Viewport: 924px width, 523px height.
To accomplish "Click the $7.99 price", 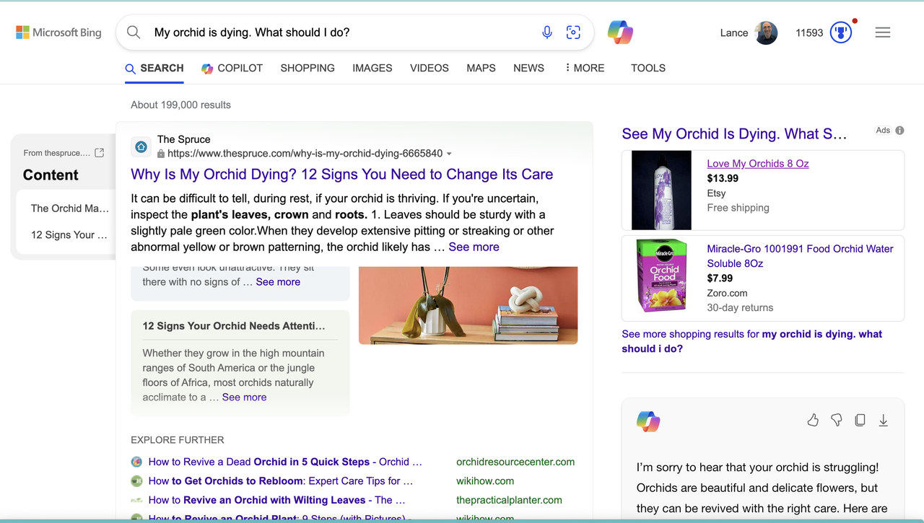I will 720,278.
